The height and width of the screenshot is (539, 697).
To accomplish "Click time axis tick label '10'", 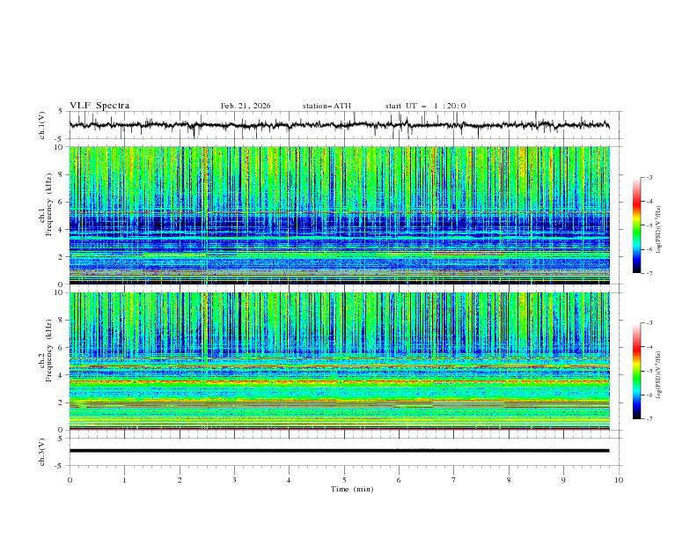I will click(619, 480).
